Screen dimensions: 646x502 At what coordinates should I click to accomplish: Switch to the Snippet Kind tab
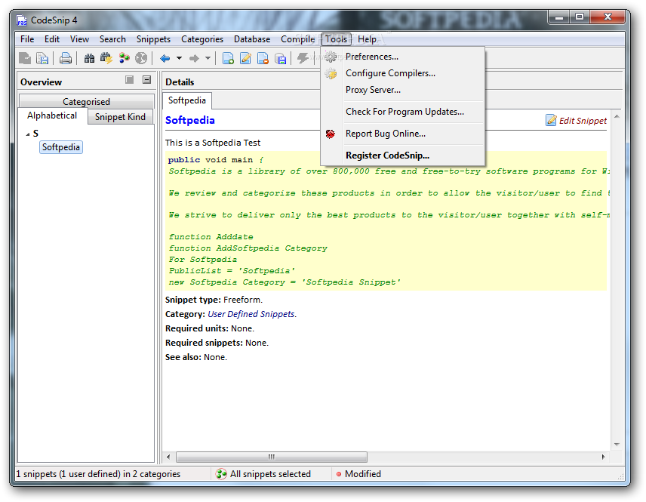coord(120,117)
